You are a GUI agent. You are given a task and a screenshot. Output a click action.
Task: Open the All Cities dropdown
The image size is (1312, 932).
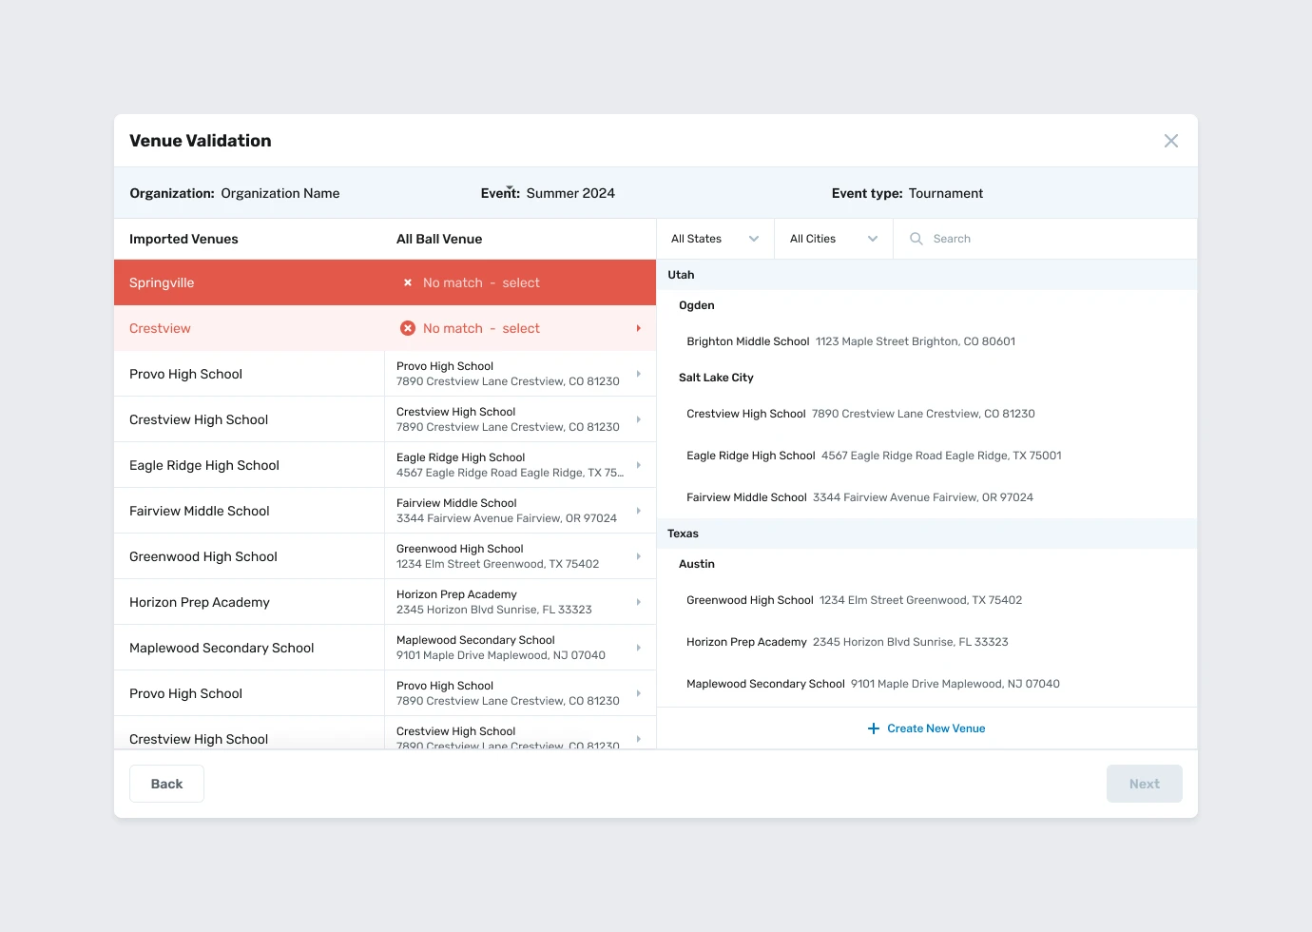tap(833, 239)
